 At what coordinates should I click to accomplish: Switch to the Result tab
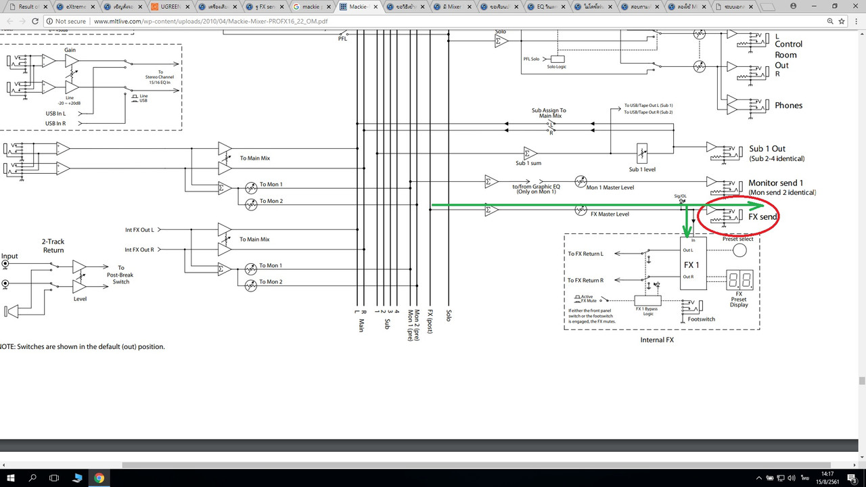28,7
